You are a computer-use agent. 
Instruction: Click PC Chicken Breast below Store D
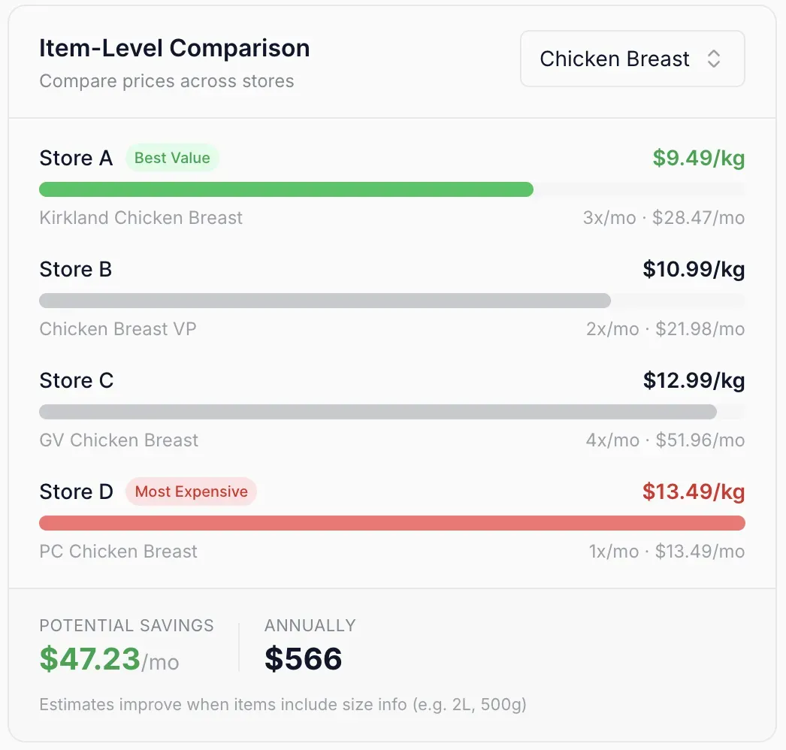click(x=118, y=552)
